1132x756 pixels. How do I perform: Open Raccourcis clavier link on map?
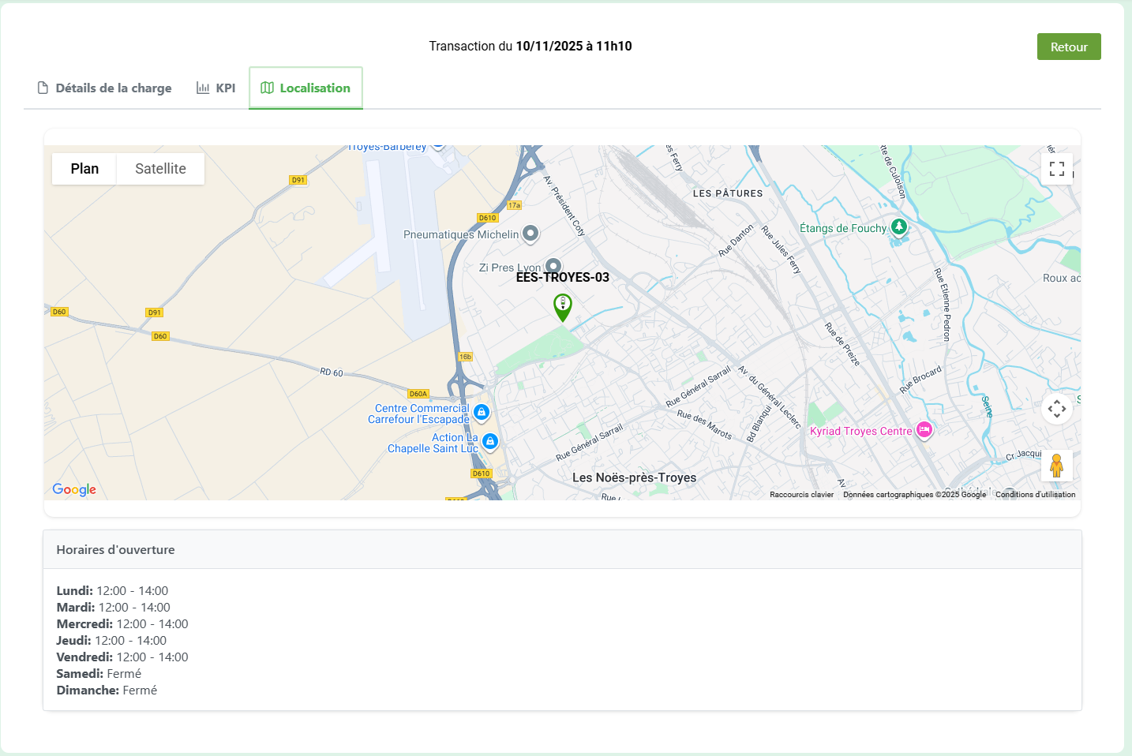click(x=801, y=495)
